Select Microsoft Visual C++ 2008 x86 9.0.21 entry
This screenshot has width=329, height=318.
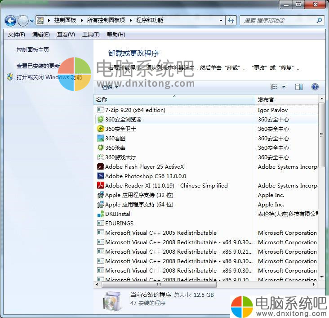207,251
